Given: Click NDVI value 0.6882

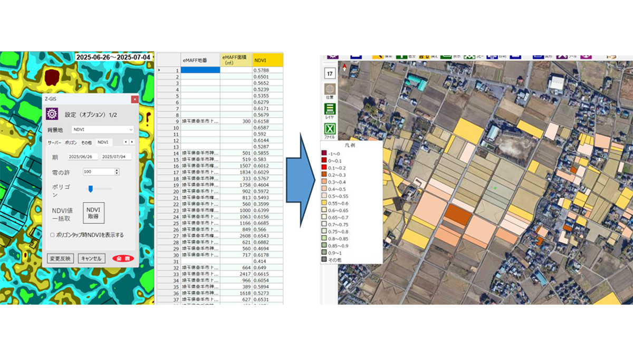Looking at the screenshot, I should click(267, 242).
